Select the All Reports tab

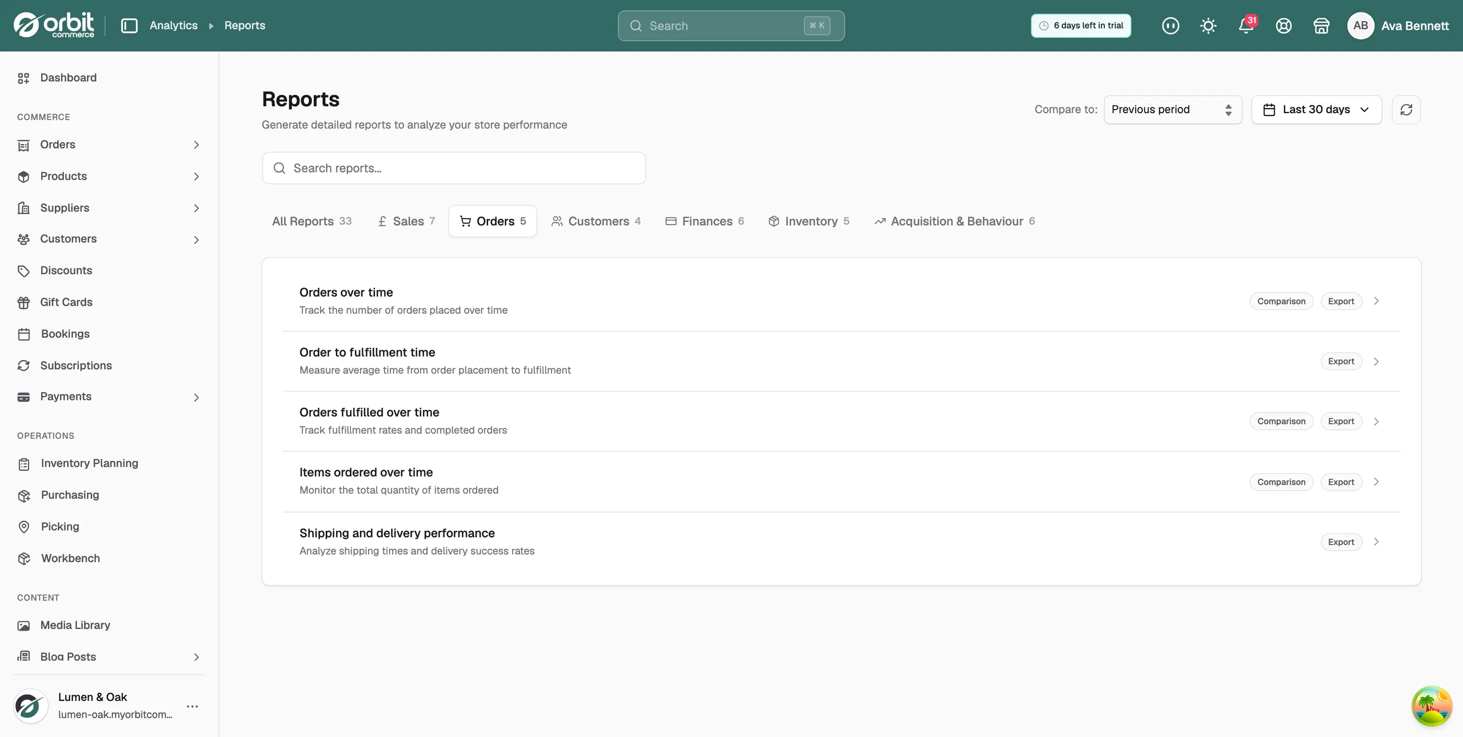(311, 221)
